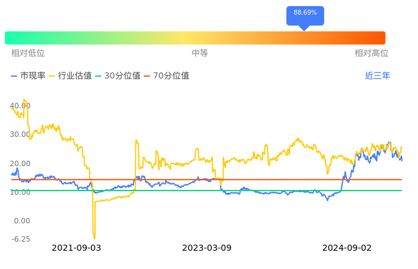Click the yellow line's lowest dip point
This screenshot has width=418, height=269.
[x=94, y=238]
